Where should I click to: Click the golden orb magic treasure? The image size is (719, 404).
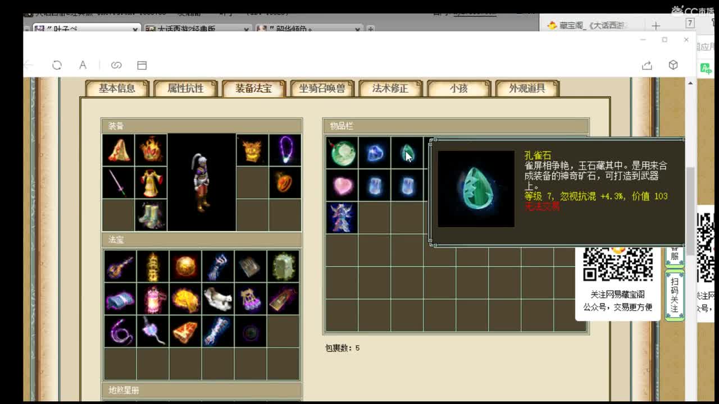185,267
